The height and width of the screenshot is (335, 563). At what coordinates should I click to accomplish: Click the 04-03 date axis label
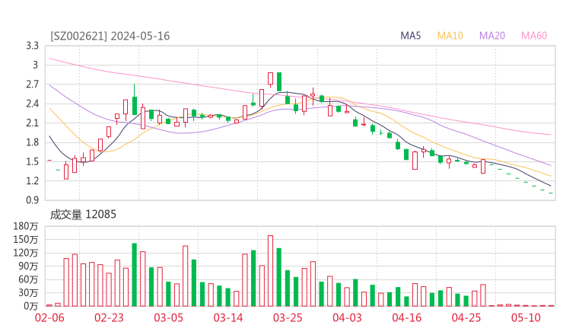tap(347, 317)
